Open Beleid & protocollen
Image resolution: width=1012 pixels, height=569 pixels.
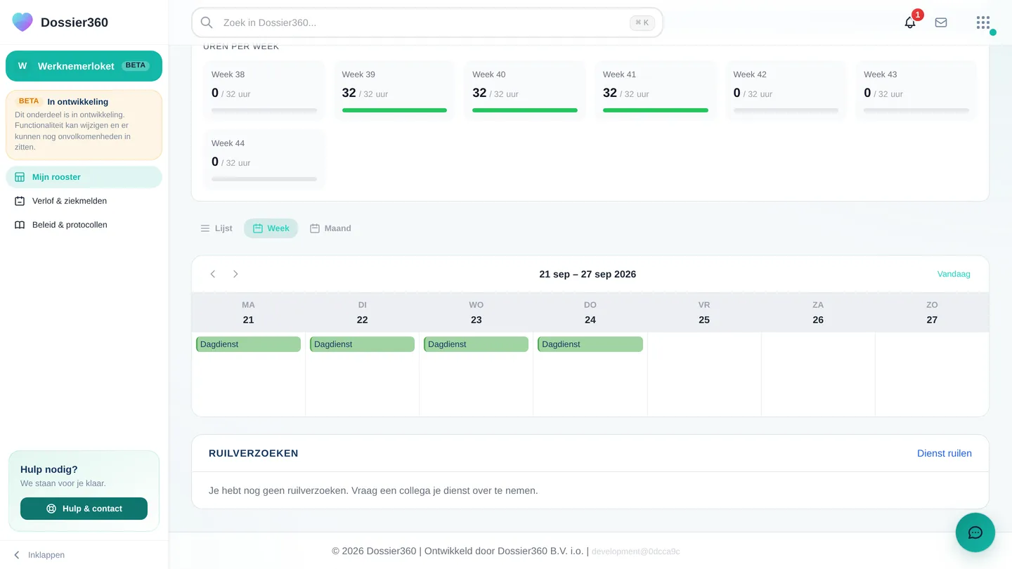coord(84,225)
